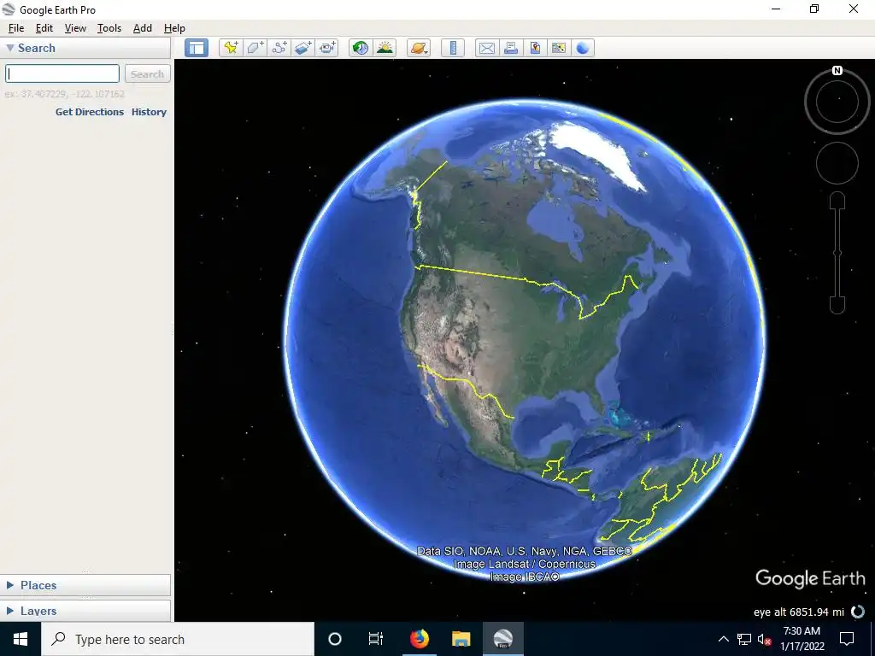The image size is (875, 656).
Task: Add a placemark with the pushpin icon
Action: point(231,48)
